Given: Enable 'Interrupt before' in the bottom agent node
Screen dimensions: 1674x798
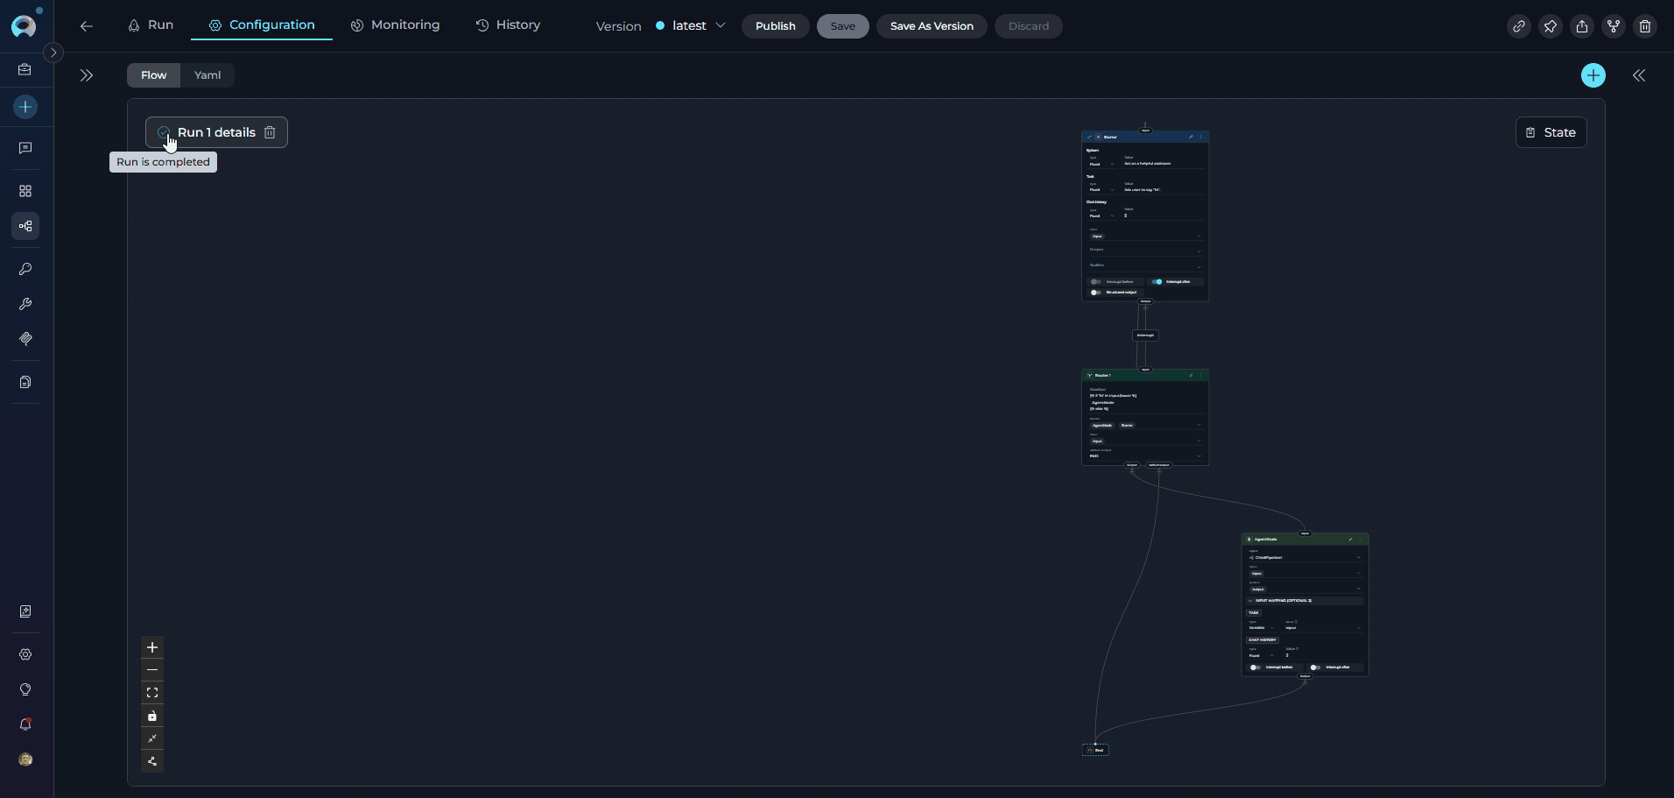Looking at the screenshot, I should tap(1255, 667).
